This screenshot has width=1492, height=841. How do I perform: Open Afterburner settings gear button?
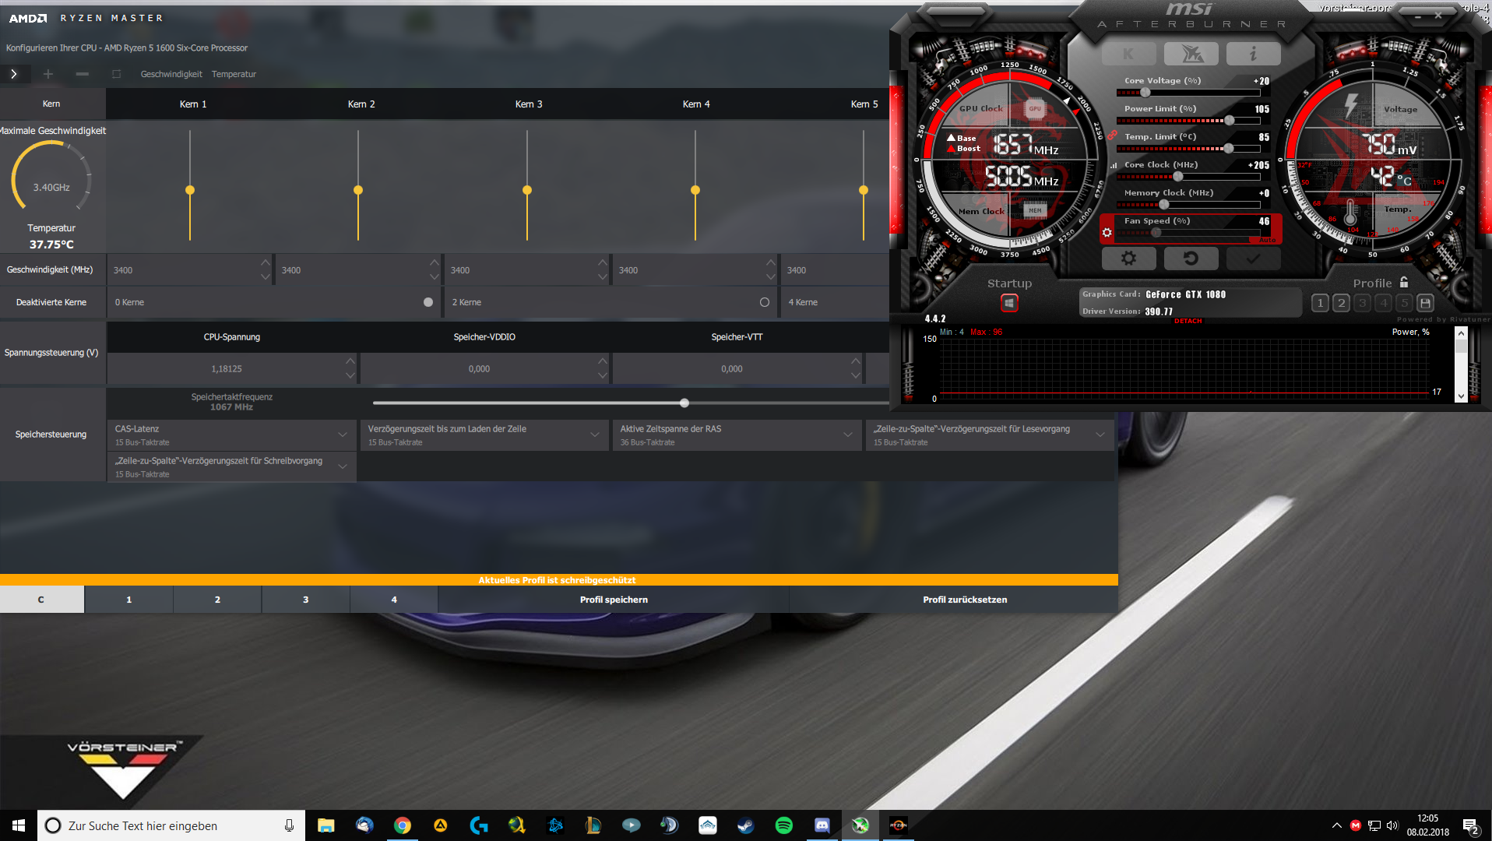tap(1128, 258)
